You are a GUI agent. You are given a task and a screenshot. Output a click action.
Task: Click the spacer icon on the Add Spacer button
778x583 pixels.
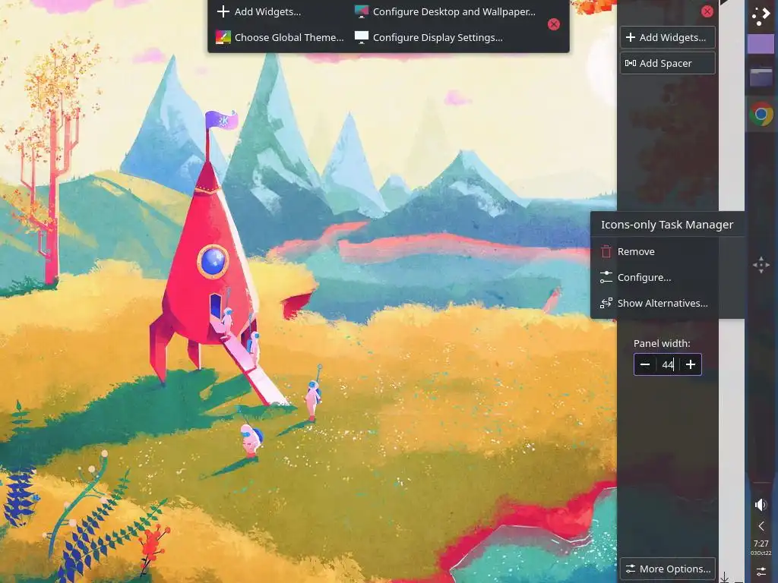(631, 63)
